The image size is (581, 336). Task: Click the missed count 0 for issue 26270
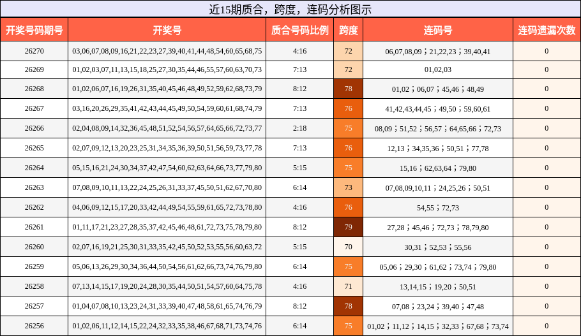coord(547,51)
